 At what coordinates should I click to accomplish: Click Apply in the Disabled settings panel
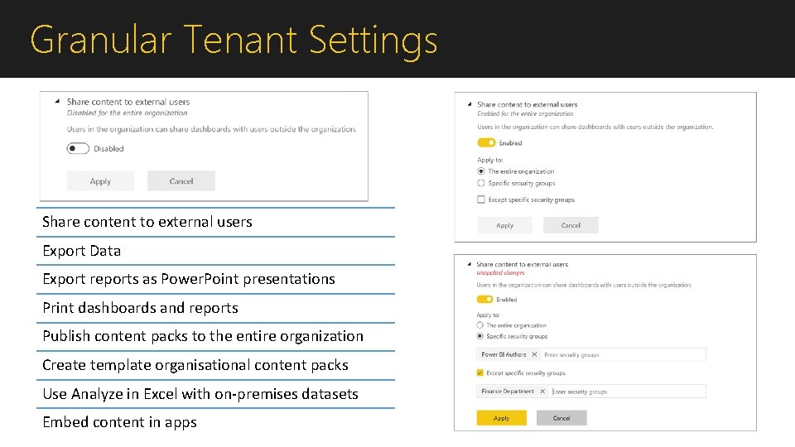pos(100,181)
